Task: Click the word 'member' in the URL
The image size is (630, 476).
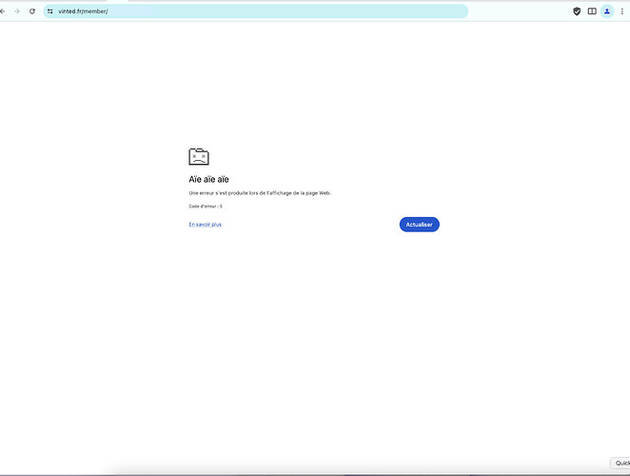Action: click(94, 11)
